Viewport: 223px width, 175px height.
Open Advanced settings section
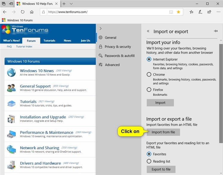[109, 65]
